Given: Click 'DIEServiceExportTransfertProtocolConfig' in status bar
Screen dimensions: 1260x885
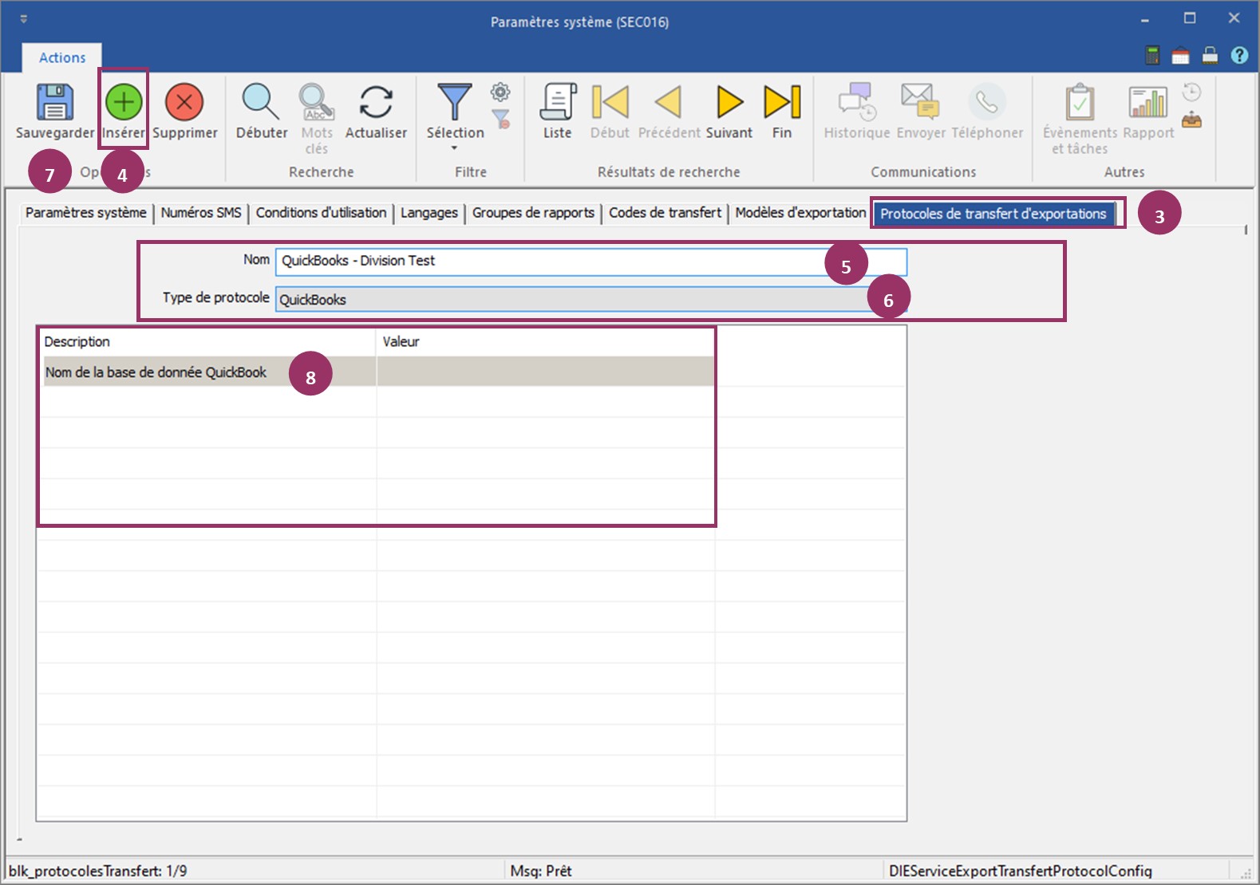Looking at the screenshot, I should point(1021,871).
